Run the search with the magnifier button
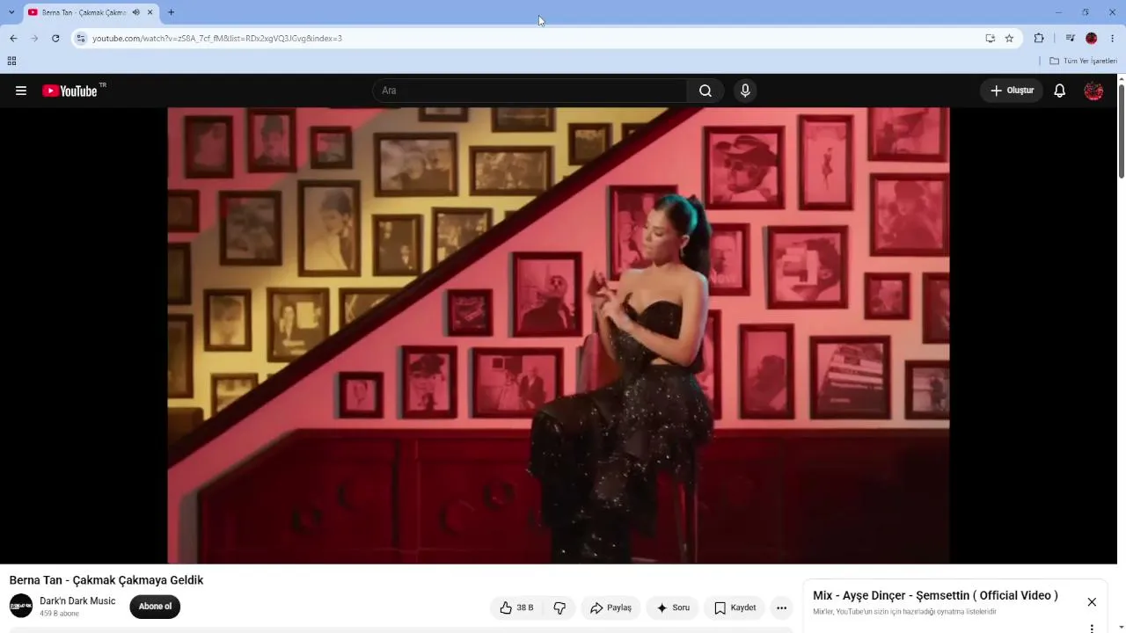 (706, 91)
